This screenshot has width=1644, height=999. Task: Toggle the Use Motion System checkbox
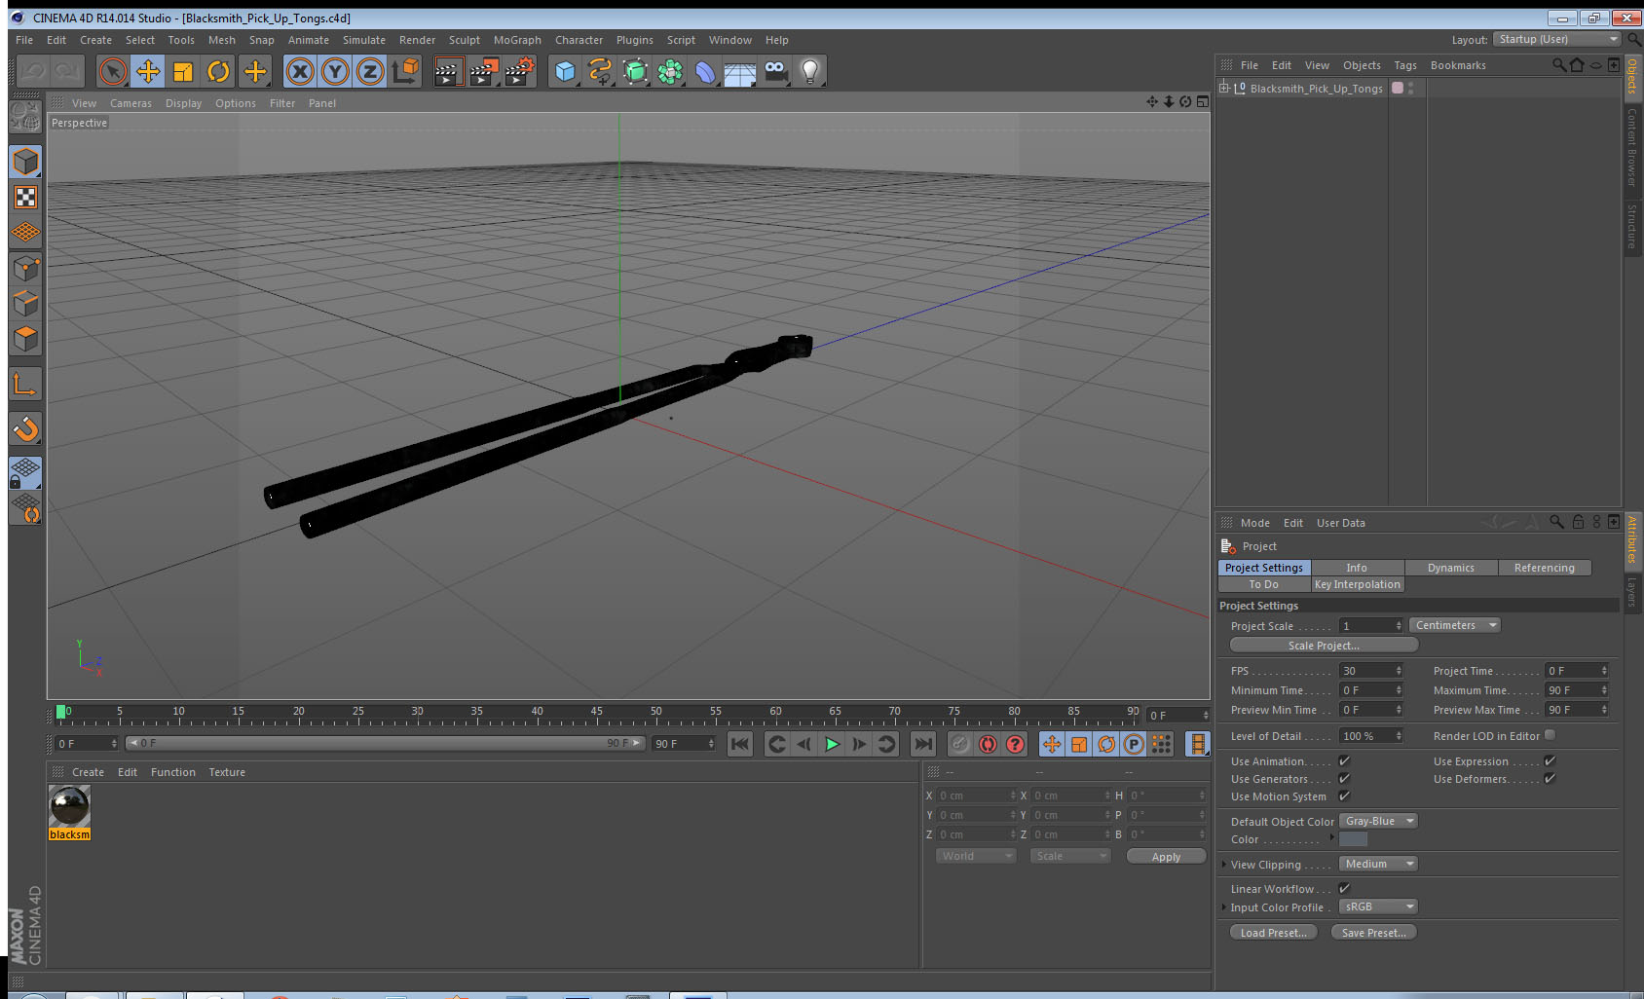(1344, 795)
